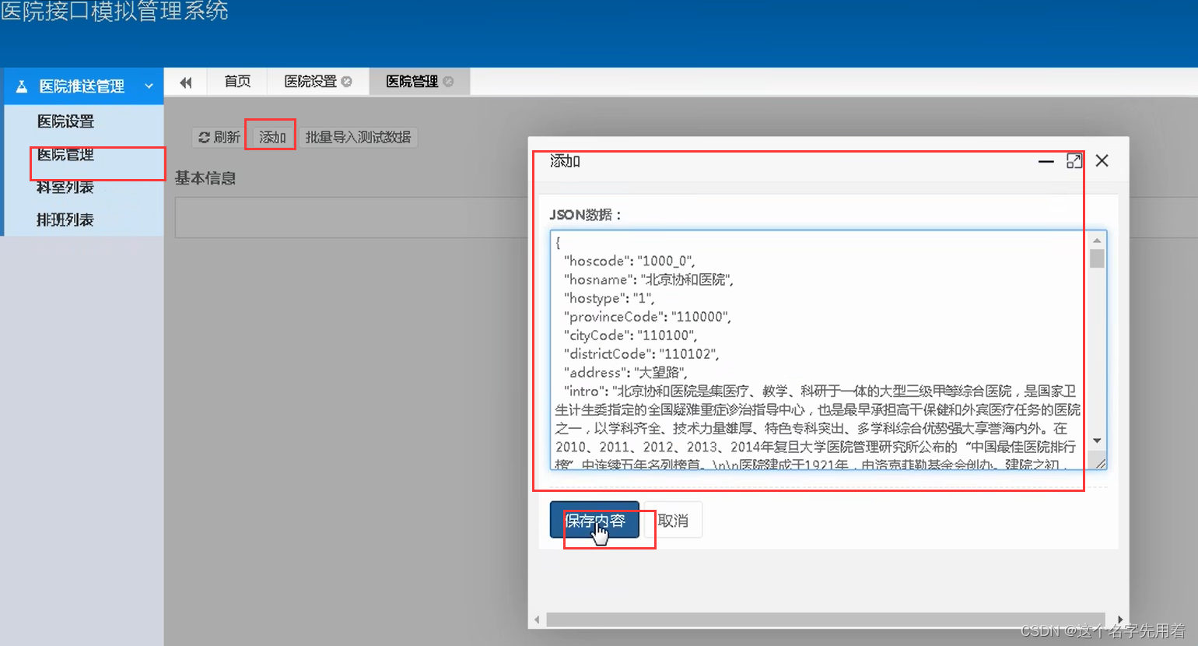Viewport: 1198px width, 646px height.
Task: Click the 保存内容 button
Action: (x=594, y=520)
